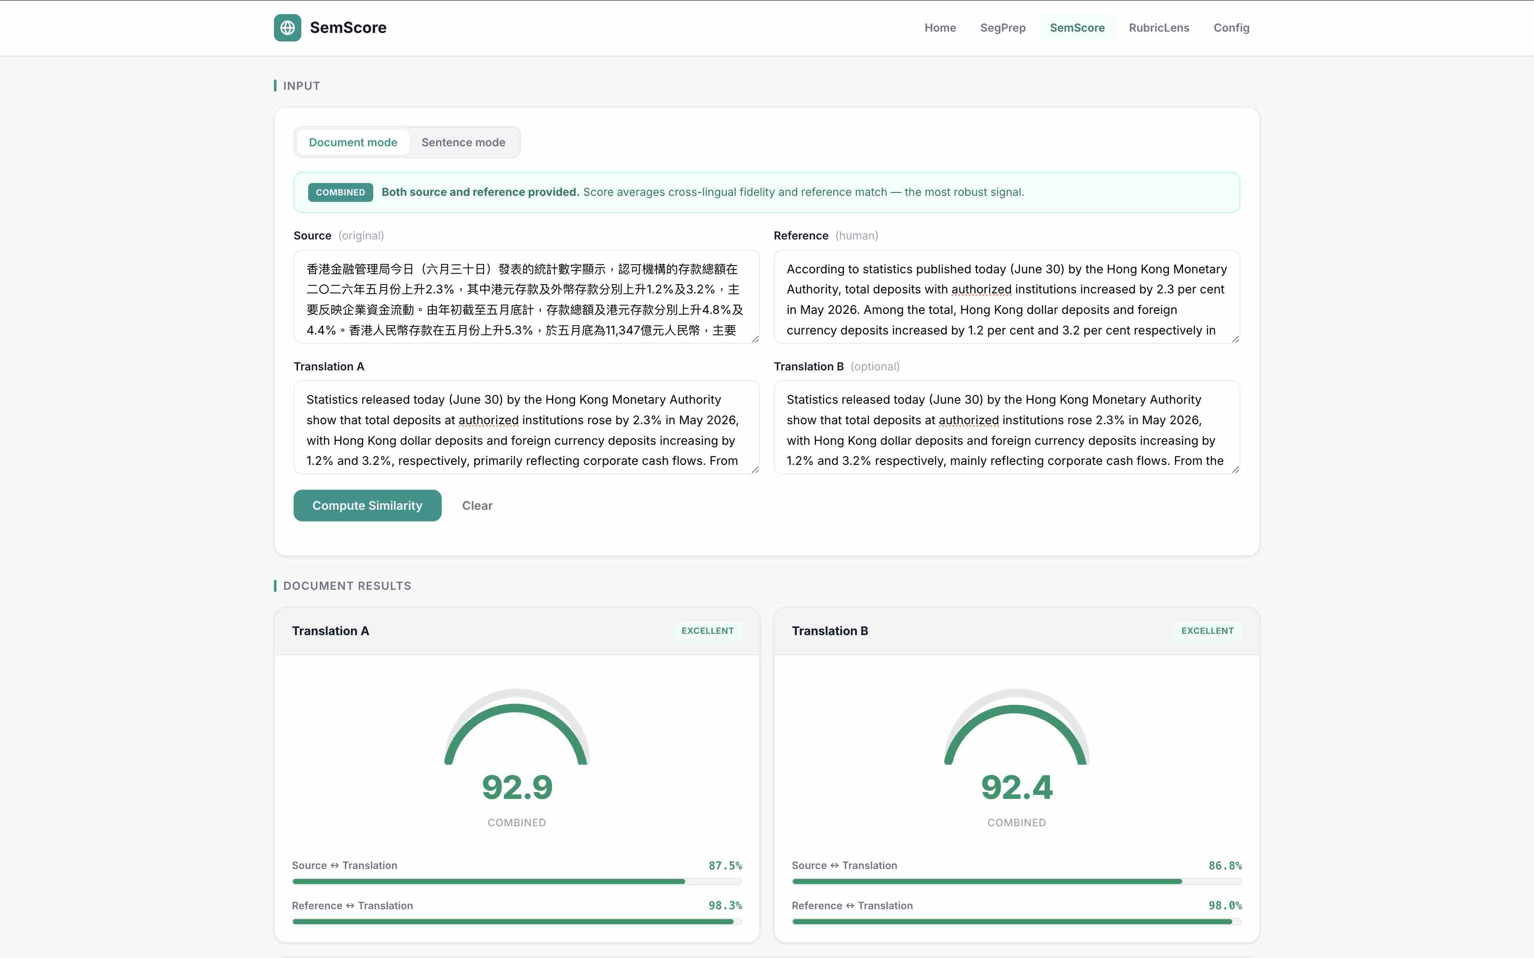Click Translation B's Reference ⇔ Translation progress bar
This screenshot has width=1534, height=958.
click(1016, 921)
